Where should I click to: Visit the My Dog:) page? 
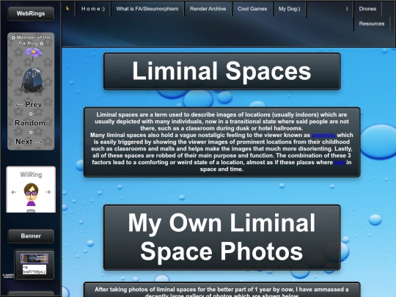[290, 9]
